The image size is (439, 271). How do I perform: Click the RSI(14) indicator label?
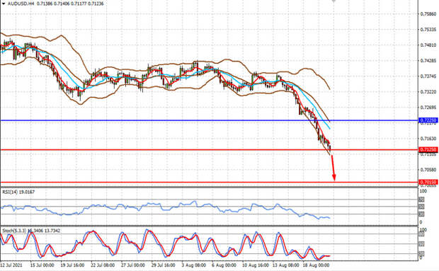tap(18, 192)
